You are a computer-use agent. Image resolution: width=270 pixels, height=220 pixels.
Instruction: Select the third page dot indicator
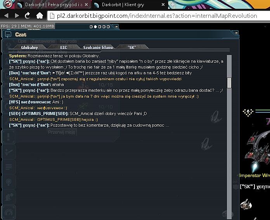tap(100, 27)
